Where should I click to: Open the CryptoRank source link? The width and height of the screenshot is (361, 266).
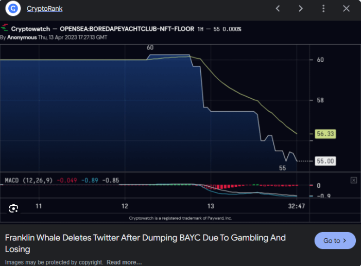point(44,9)
